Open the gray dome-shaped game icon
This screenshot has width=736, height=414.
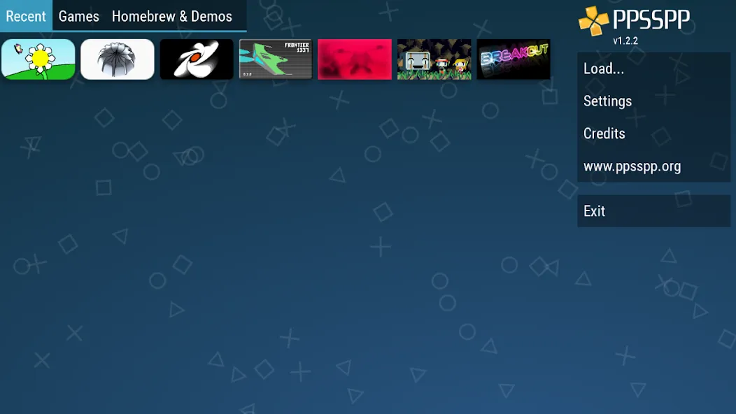pyautogui.click(x=118, y=59)
